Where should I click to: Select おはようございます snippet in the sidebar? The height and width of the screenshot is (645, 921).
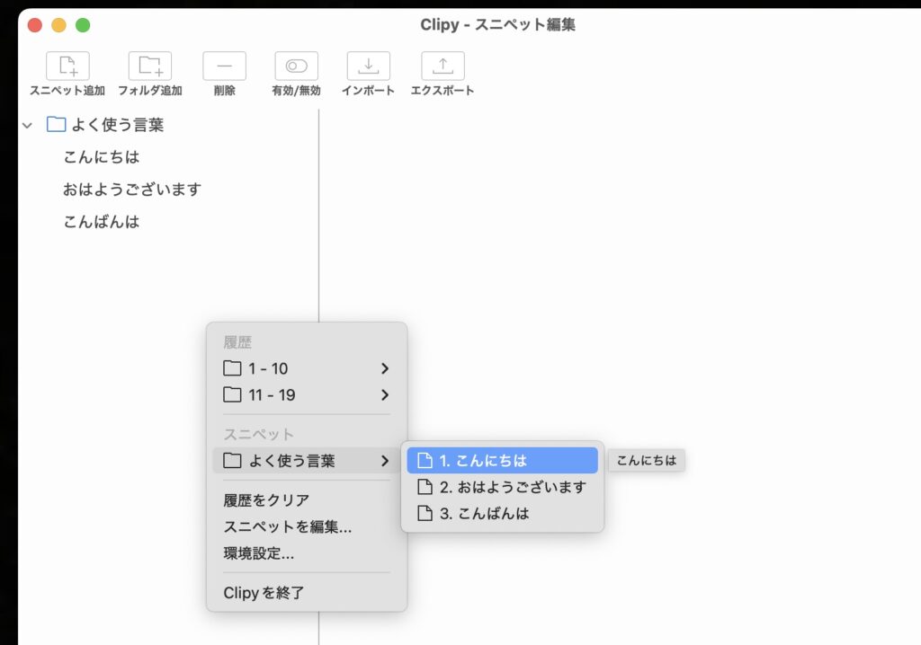point(132,190)
